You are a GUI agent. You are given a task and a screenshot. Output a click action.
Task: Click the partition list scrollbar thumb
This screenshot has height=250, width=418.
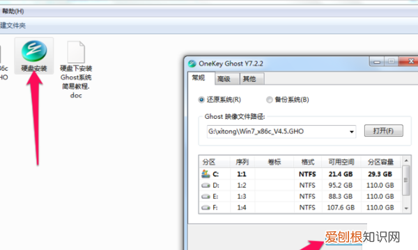point(406,180)
